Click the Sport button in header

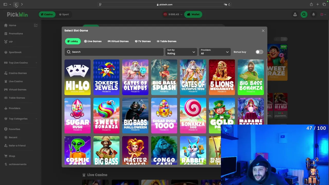[x=64, y=14]
